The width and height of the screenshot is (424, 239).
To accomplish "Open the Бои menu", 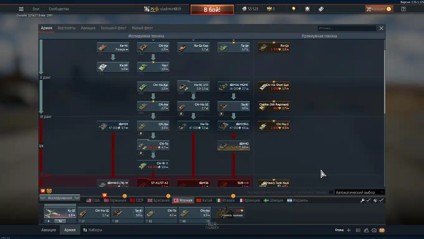I will click(x=36, y=9).
